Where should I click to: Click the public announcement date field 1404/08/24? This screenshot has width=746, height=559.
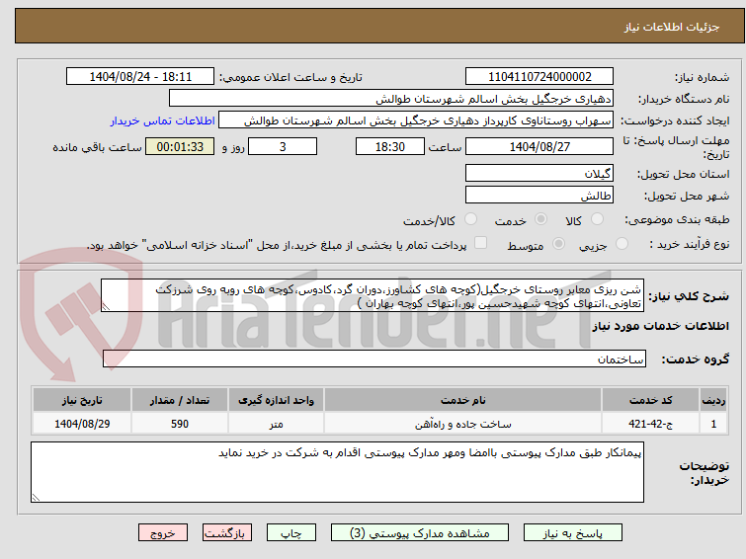(x=140, y=77)
